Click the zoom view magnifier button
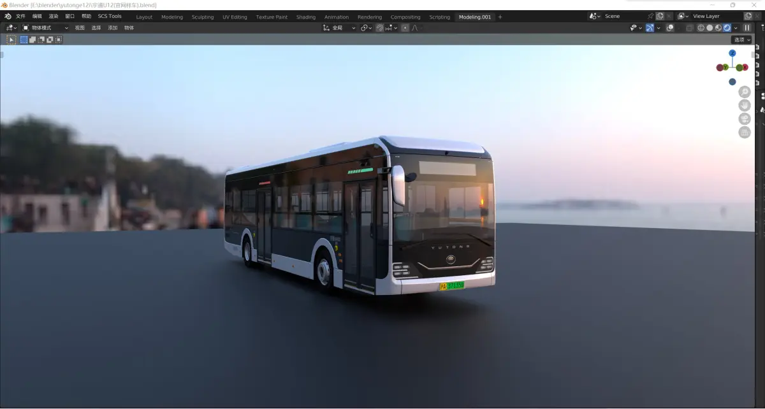The width and height of the screenshot is (765, 409). coord(744,92)
